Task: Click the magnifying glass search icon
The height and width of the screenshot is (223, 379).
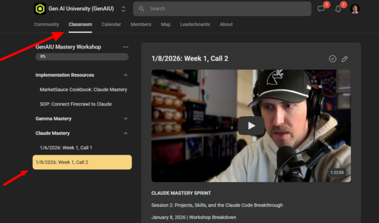Action: pos(142,9)
